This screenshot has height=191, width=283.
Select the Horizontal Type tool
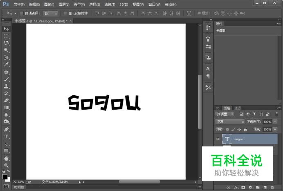tap(6, 137)
